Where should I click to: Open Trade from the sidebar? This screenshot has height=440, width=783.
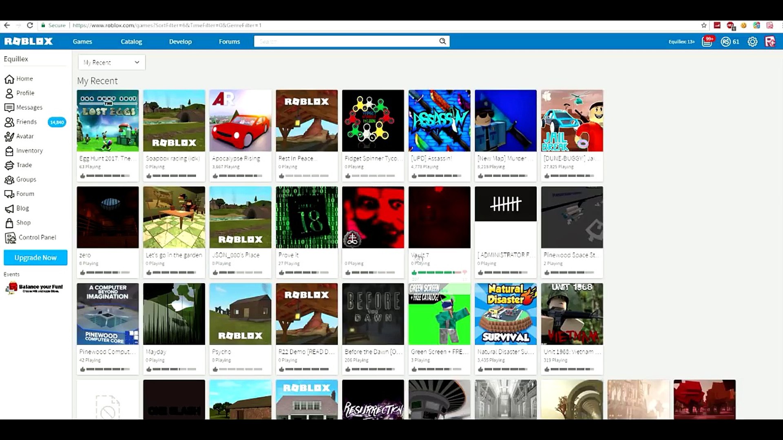(x=23, y=165)
